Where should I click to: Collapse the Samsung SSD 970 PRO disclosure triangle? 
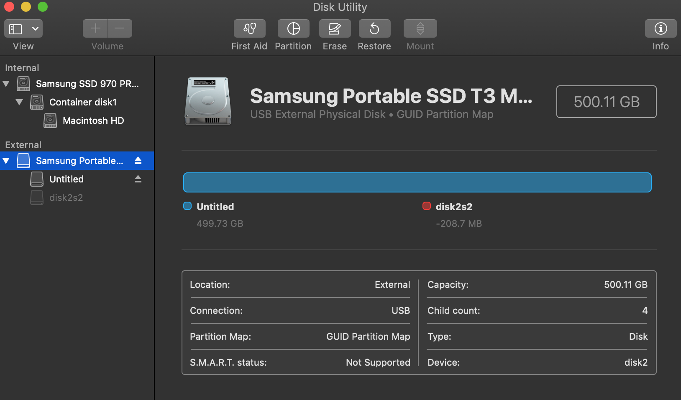click(6, 84)
